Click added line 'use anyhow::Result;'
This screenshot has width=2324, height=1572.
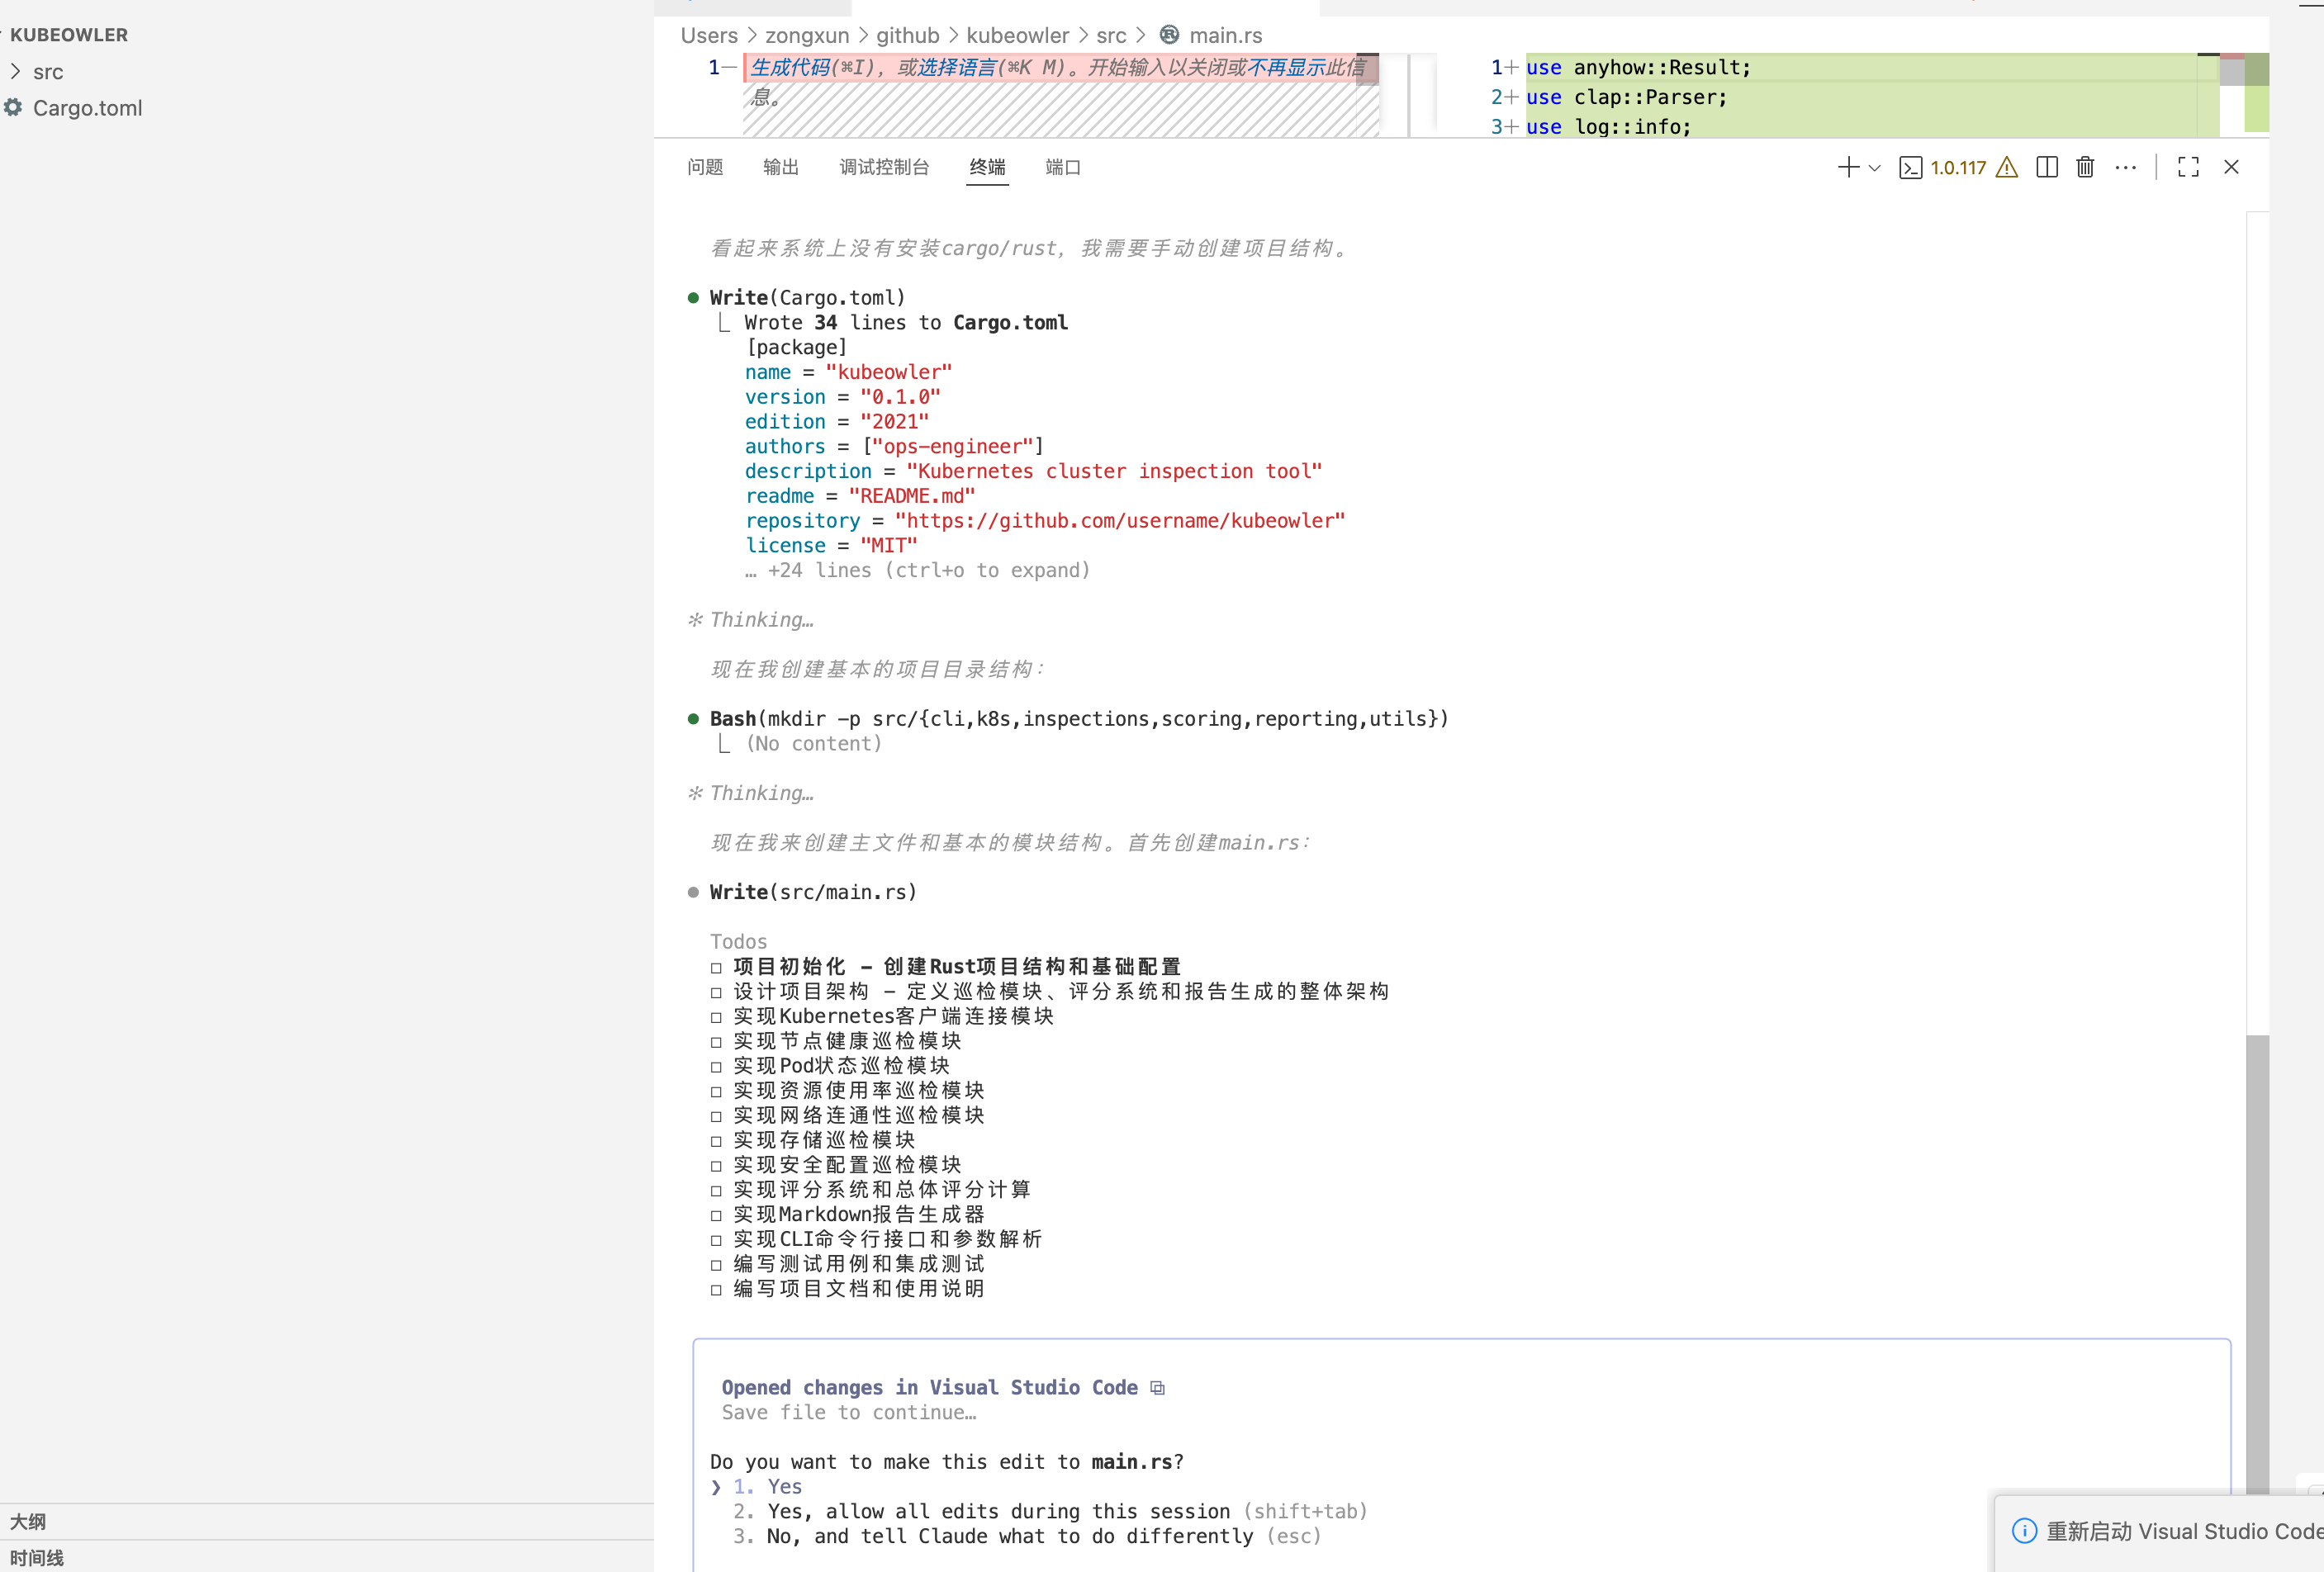pos(1638,67)
